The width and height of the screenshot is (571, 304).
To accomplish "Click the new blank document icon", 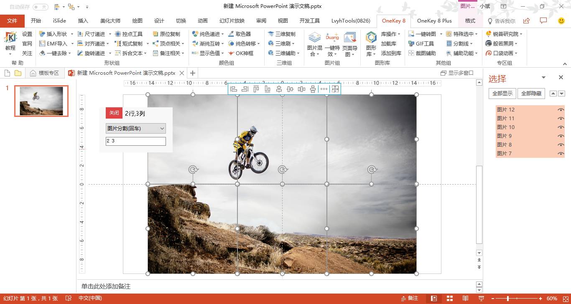I will (7, 73).
